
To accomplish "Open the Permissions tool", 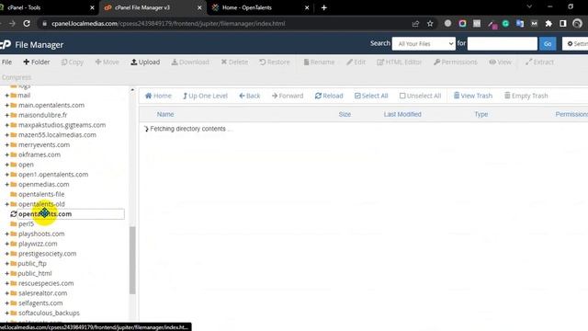I will [456, 62].
